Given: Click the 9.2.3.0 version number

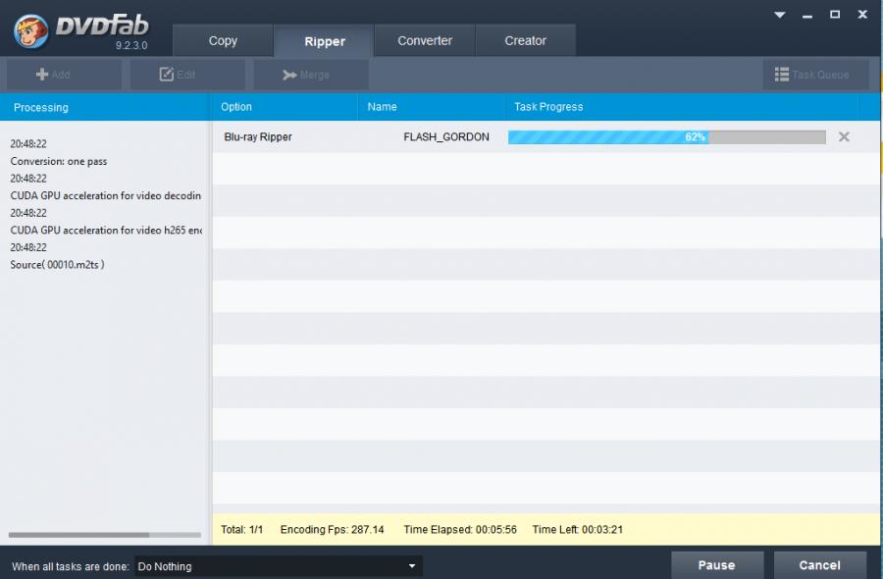Looking at the screenshot, I should coord(131,45).
